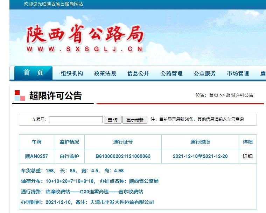
Task: Click the 轴荷分布 axle load line
Action: click(x=90, y=181)
